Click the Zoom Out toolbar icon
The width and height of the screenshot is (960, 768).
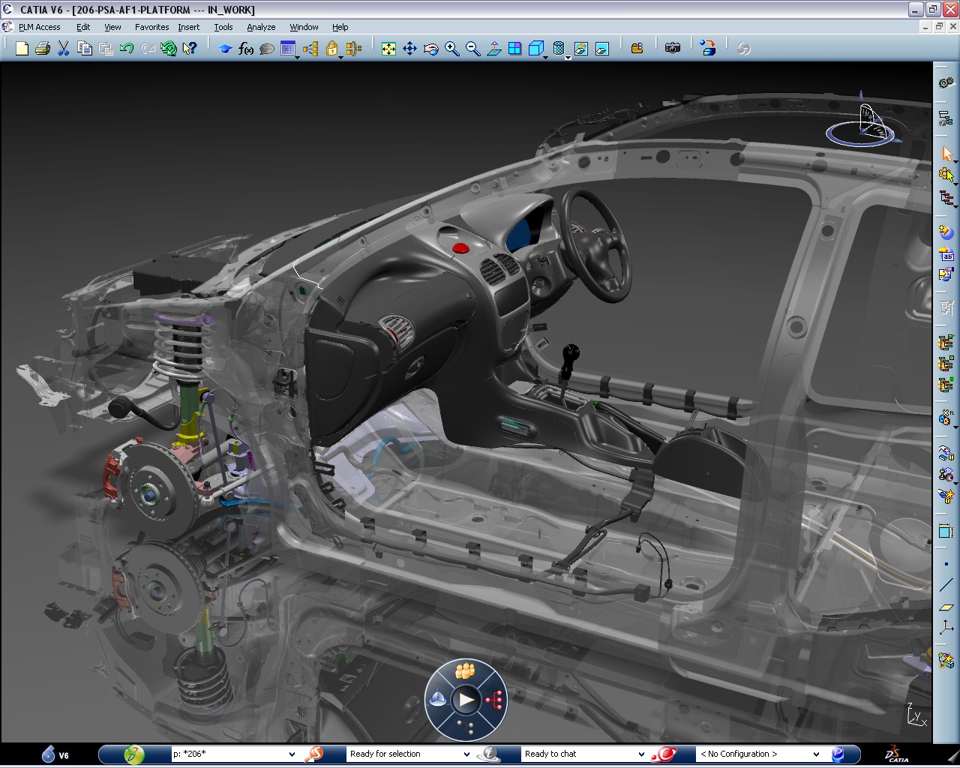tap(472, 49)
